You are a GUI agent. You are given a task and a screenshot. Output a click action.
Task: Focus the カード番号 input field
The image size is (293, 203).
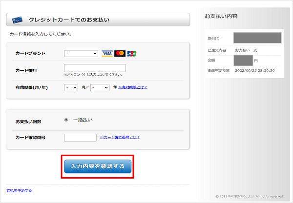(95, 68)
